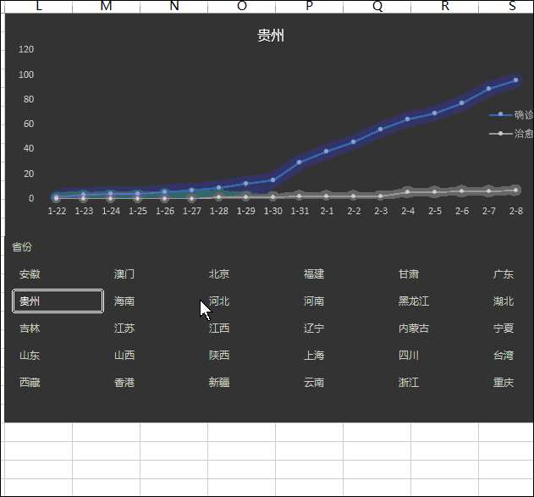Click the 1-30 axis label

(273, 211)
